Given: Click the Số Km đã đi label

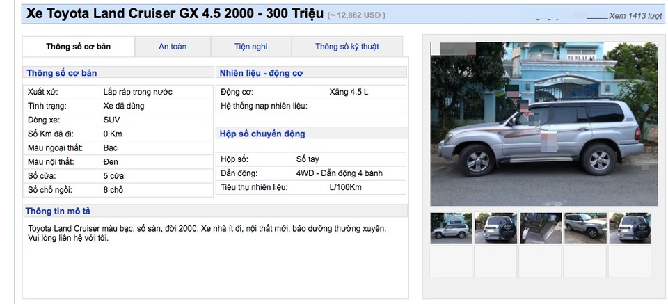Looking at the screenshot, I should (51, 134).
